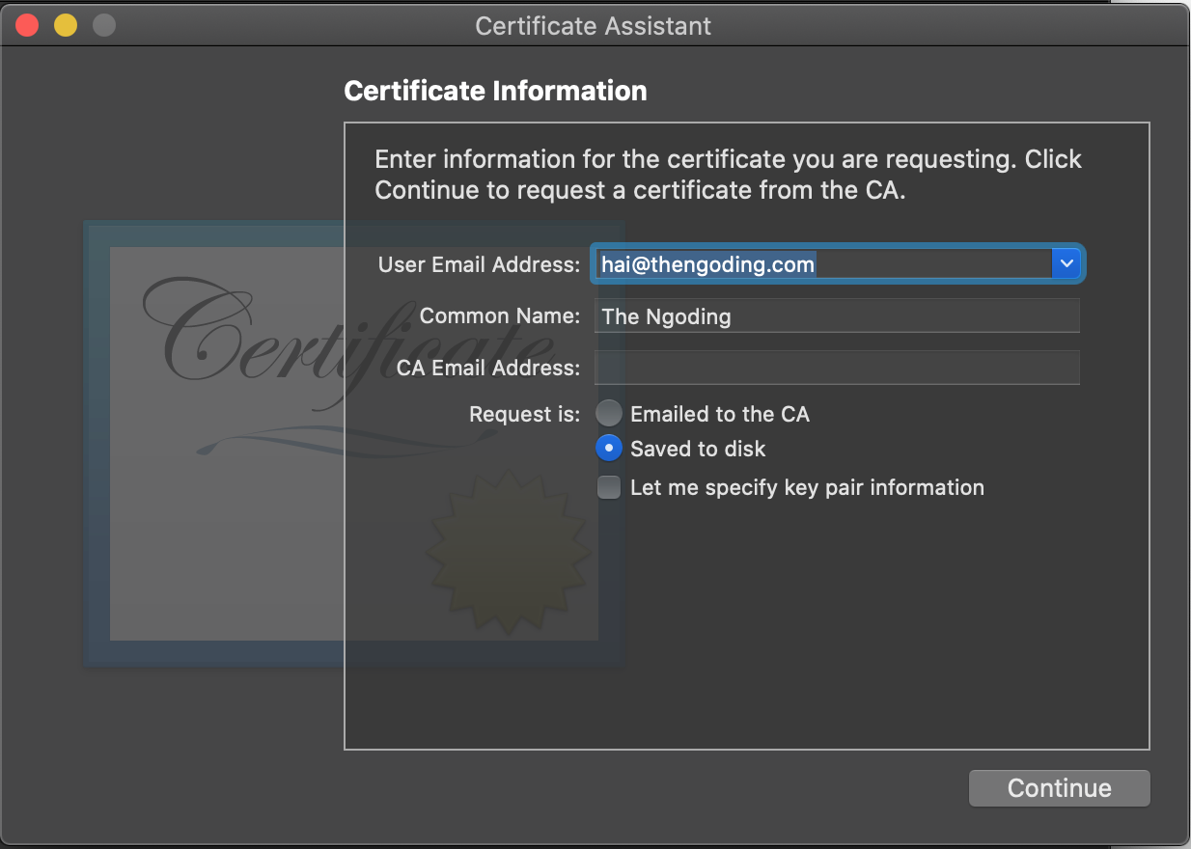The height and width of the screenshot is (849, 1191).
Task: Click the Common Name label
Action: [x=500, y=315]
